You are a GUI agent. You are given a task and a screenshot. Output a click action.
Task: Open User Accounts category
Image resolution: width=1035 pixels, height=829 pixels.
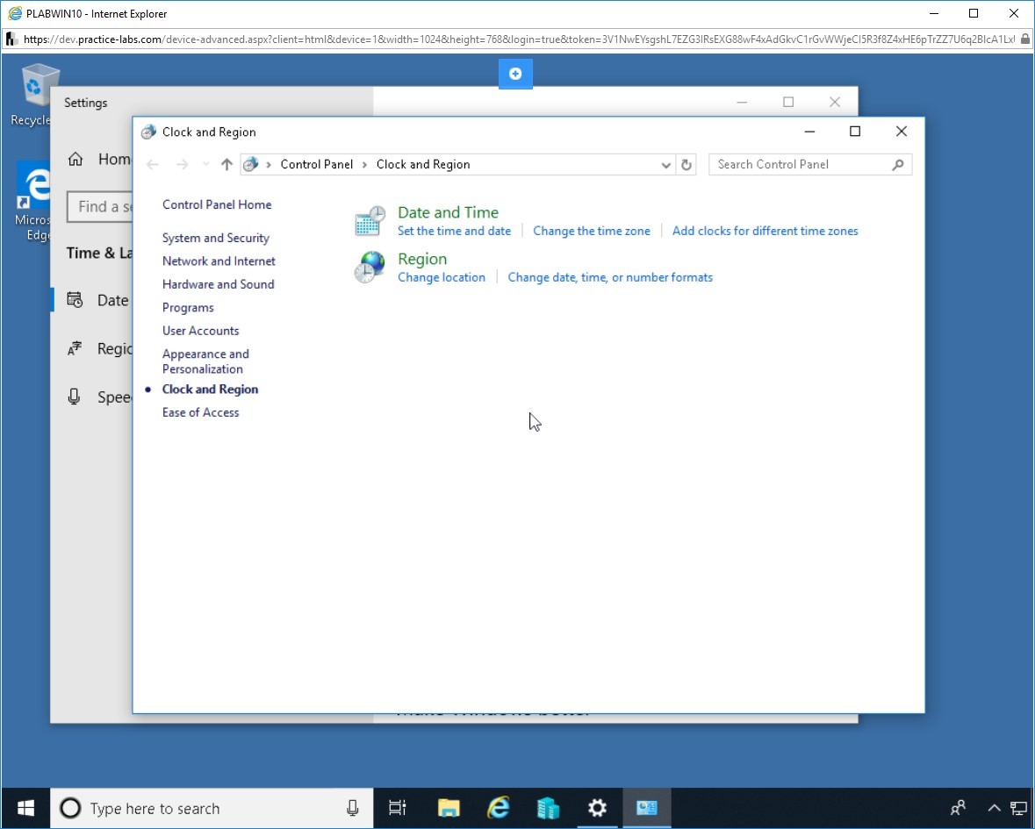pyautogui.click(x=200, y=331)
